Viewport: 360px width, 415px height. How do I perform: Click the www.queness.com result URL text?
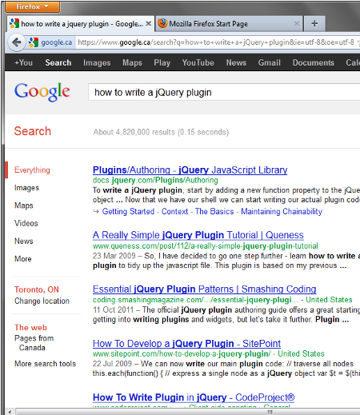(x=206, y=245)
